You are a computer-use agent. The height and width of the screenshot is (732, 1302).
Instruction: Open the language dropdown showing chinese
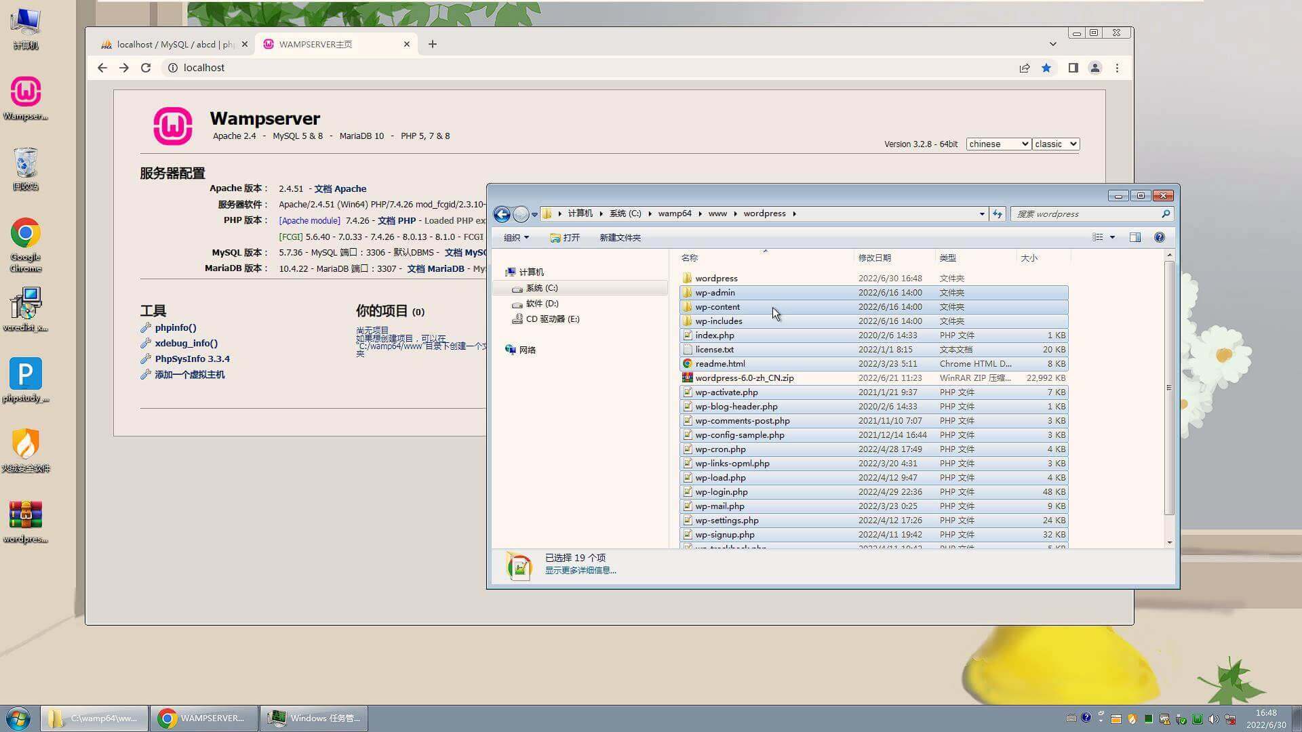click(x=998, y=144)
